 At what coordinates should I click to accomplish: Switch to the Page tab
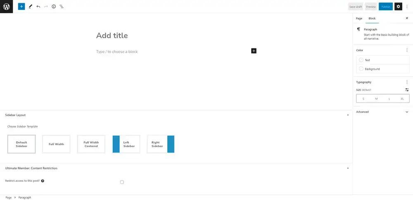pyautogui.click(x=359, y=19)
